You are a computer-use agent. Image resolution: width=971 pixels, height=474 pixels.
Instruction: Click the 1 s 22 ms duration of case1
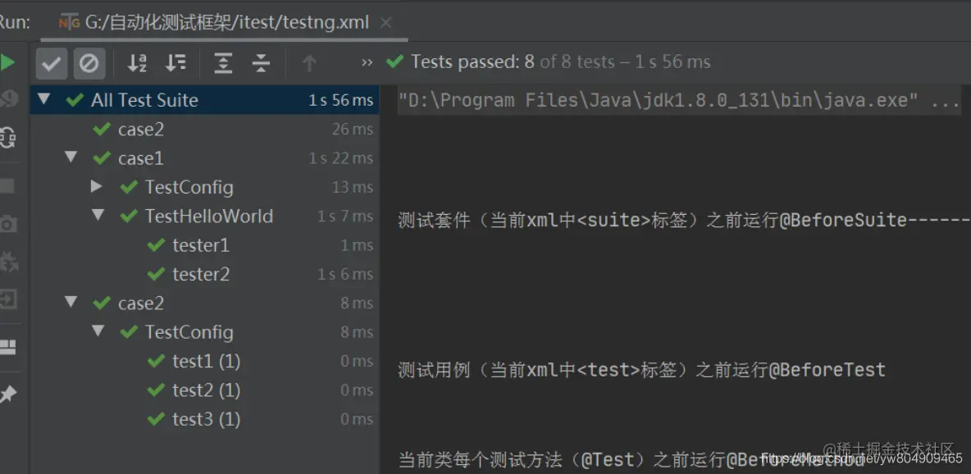341,158
